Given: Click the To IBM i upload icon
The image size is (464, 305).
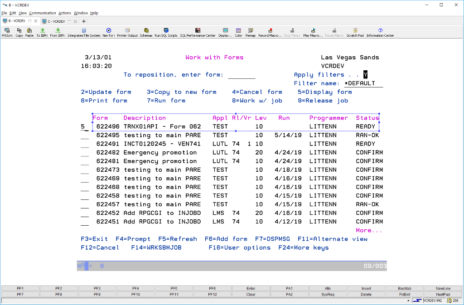Looking at the screenshot, I should point(42,32).
